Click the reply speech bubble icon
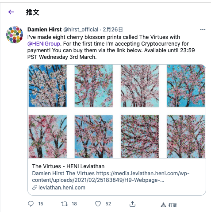The image size is (211, 212). [31, 204]
